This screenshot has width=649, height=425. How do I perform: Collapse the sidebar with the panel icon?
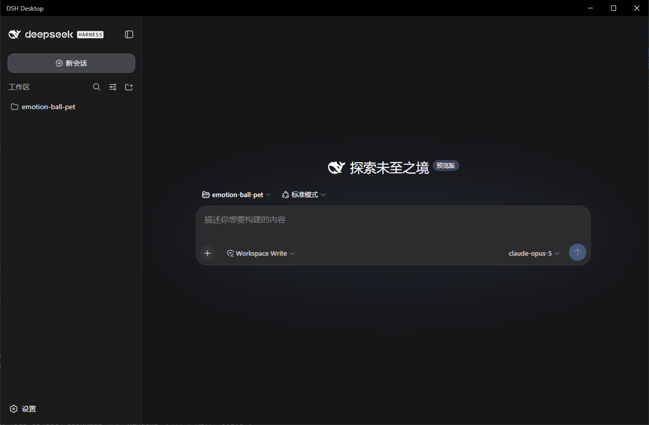[129, 34]
